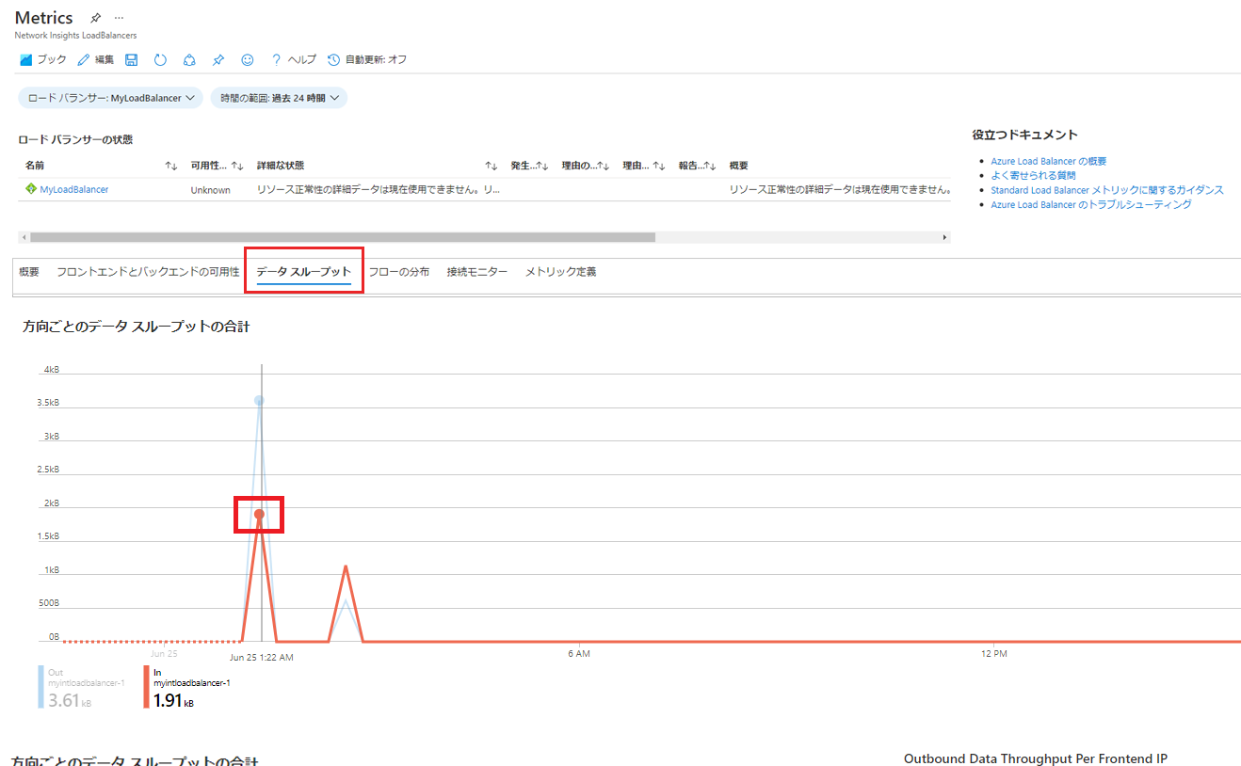Click the second smaller red peak on chart
The width and height of the screenshot is (1241, 766).
tap(347, 567)
